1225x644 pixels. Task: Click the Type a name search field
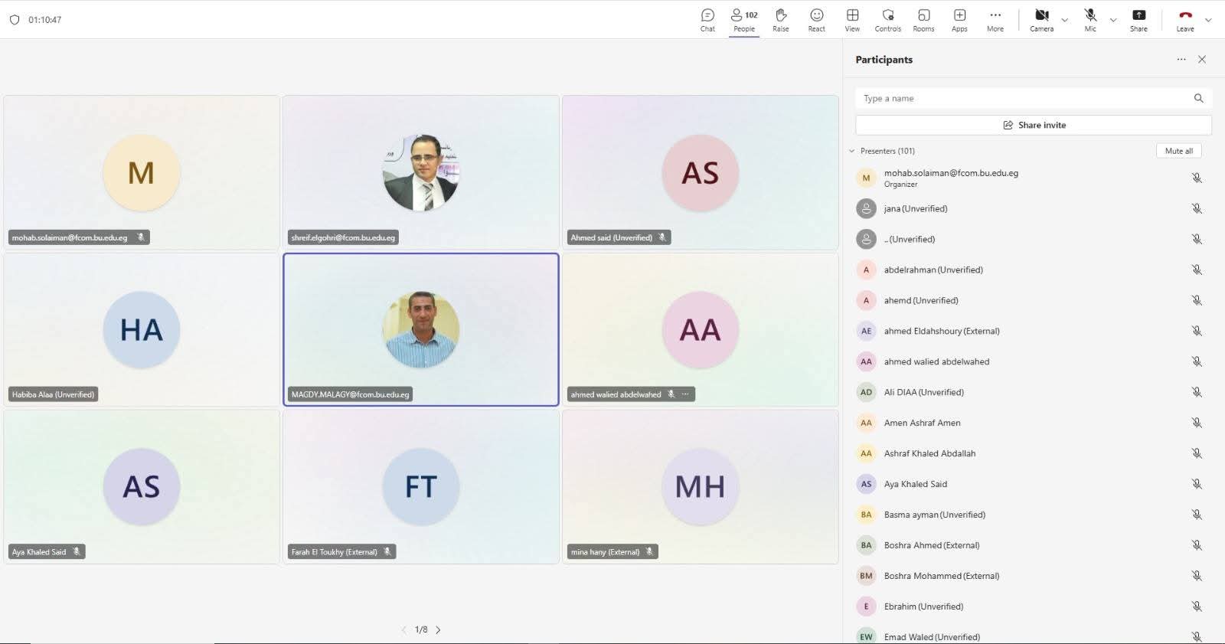1024,98
